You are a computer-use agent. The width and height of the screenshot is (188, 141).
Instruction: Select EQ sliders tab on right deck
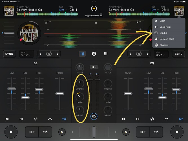[x=181, y=119]
